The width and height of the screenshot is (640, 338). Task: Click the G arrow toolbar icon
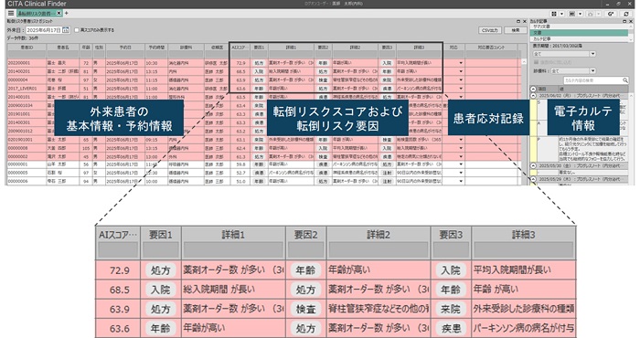(611, 14)
